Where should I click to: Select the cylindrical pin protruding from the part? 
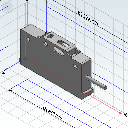tap(96, 82)
